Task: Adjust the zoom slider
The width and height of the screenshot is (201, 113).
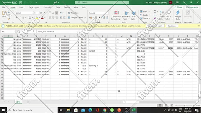Action: [185, 105]
